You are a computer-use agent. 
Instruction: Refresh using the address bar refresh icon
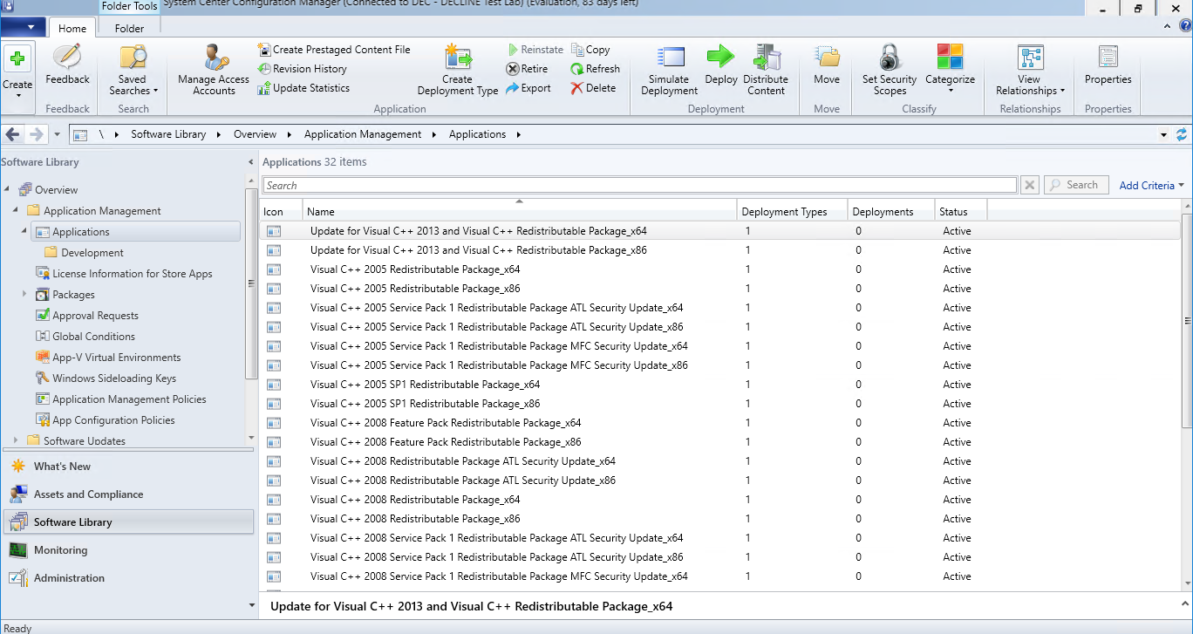coord(1182,134)
